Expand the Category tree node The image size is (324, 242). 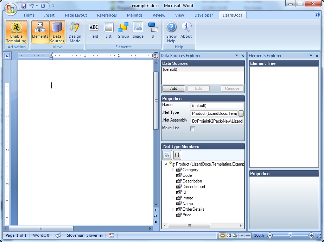173,170
